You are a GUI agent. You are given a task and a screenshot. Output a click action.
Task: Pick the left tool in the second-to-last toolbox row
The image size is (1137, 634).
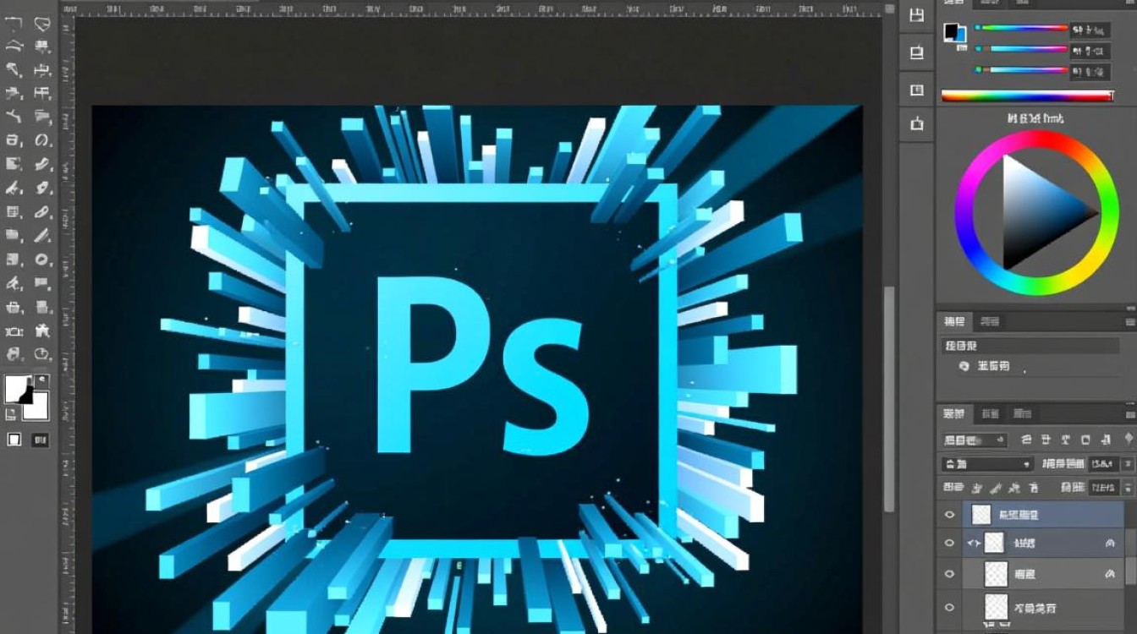tap(14, 331)
